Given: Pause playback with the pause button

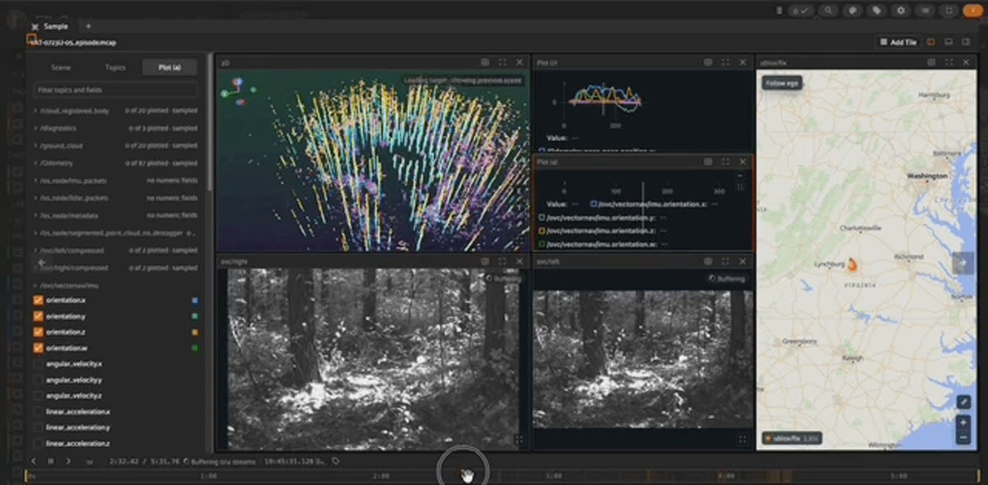Looking at the screenshot, I should tap(50, 461).
